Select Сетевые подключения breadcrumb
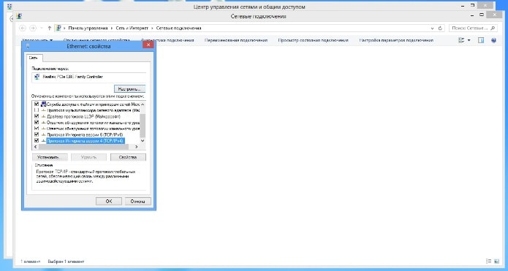Image resolution: width=508 pixels, height=271 pixels. coord(178,28)
